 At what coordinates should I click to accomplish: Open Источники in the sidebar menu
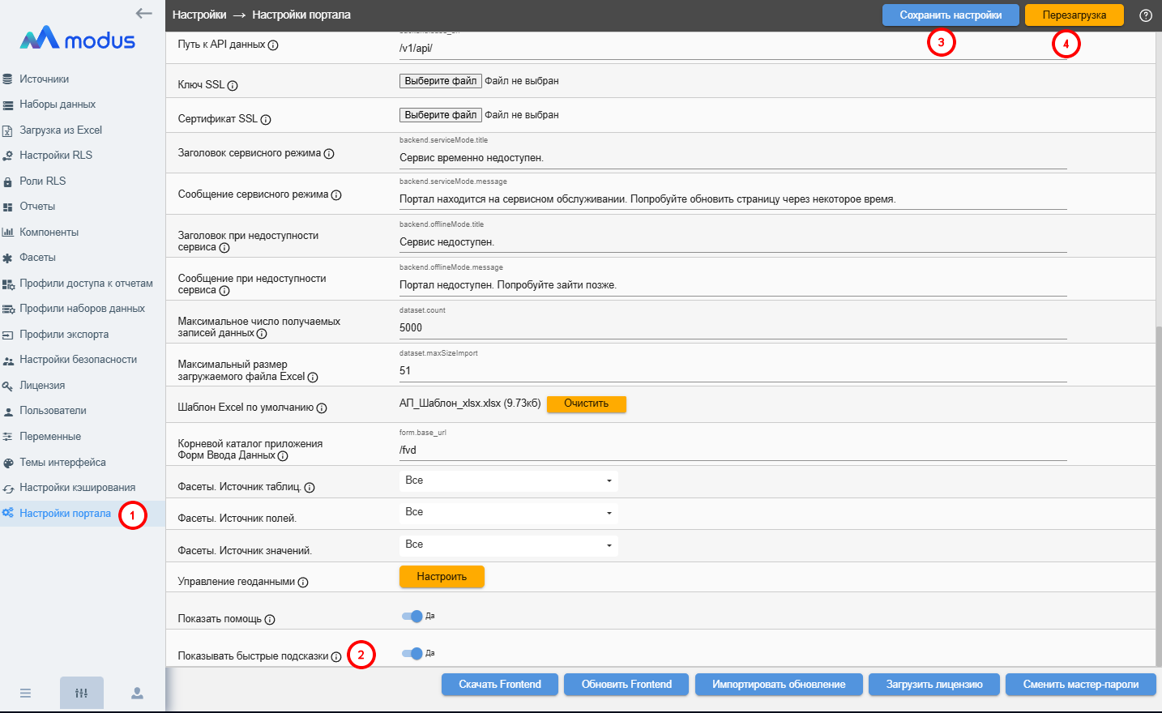(x=44, y=79)
